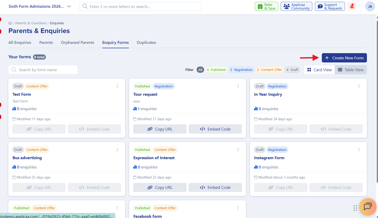Viewport: 378px width, 218px height.
Task: Click Create New Form
Action: click(x=344, y=58)
